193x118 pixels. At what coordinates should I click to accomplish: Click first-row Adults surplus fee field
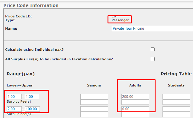(135, 102)
